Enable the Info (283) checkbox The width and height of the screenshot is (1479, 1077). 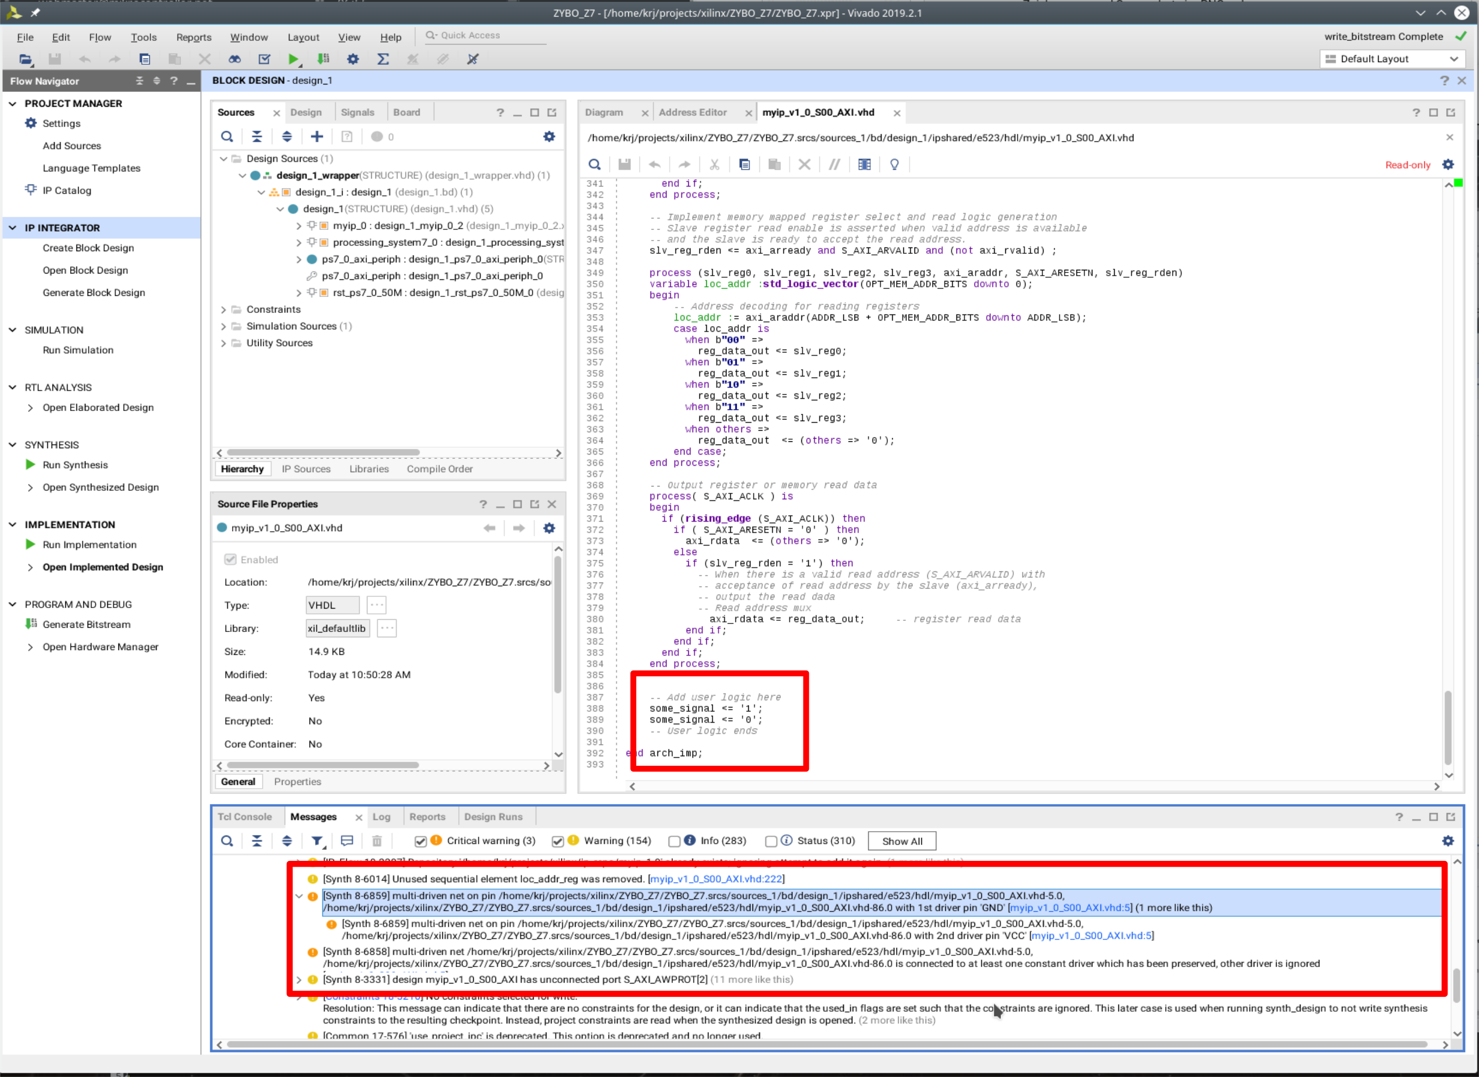click(674, 842)
